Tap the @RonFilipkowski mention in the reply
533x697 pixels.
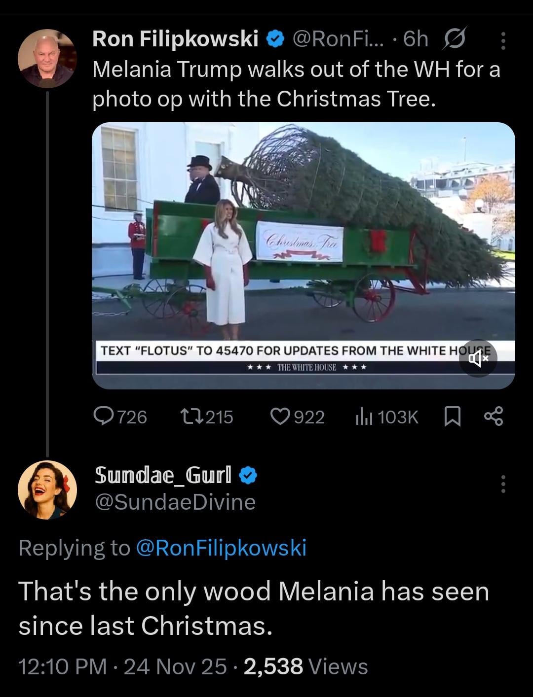click(x=221, y=548)
